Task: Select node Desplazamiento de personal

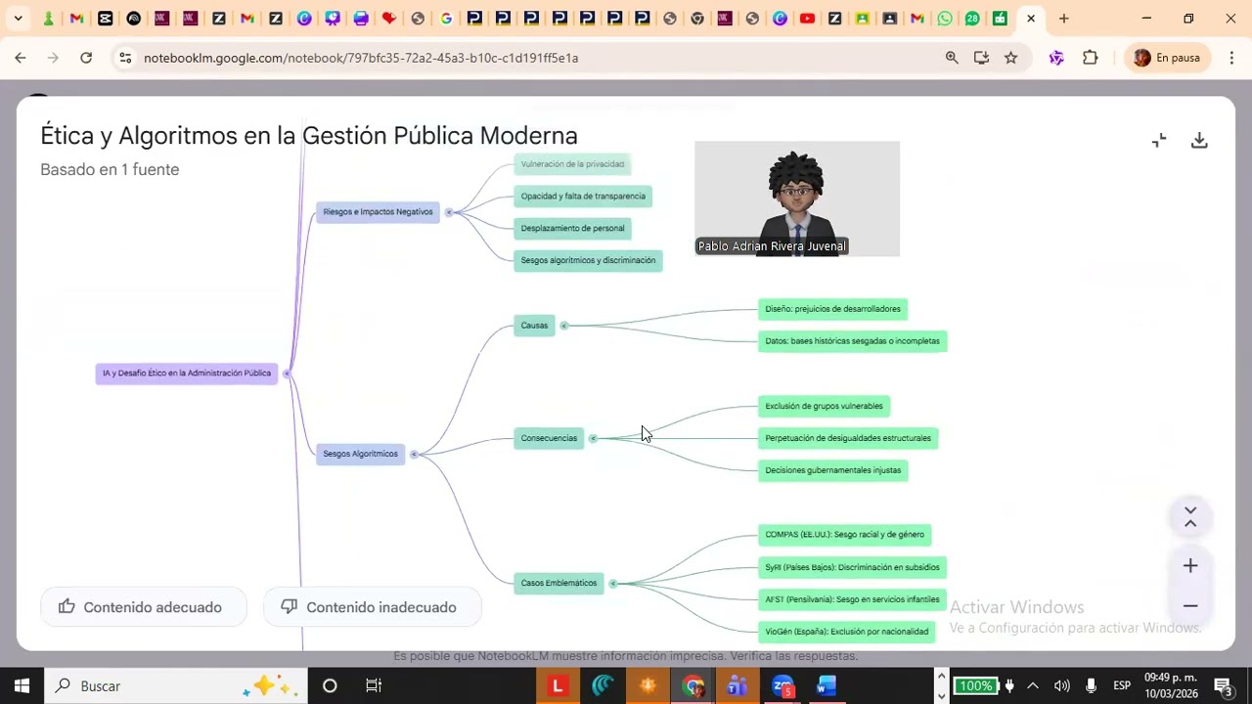Action: coord(572,229)
